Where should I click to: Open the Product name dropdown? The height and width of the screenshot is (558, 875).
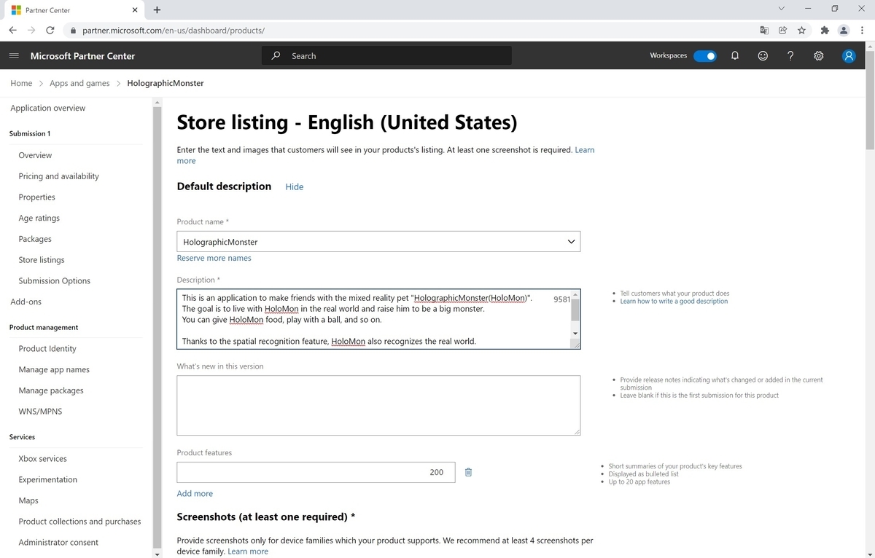coord(378,242)
